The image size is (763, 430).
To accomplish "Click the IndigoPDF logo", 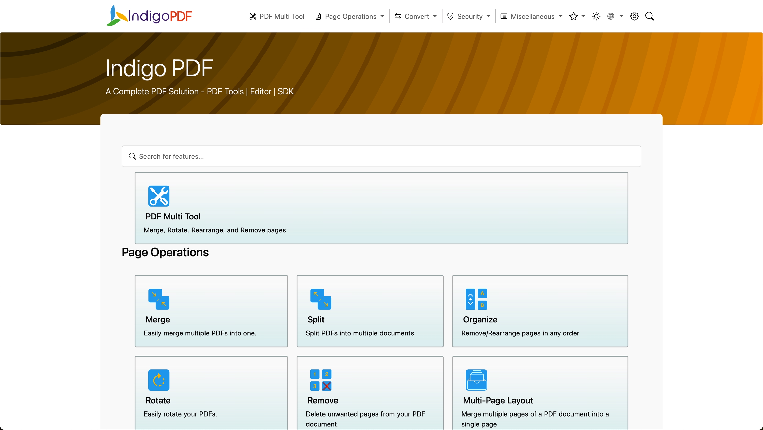I will pyautogui.click(x=149, y=16).
